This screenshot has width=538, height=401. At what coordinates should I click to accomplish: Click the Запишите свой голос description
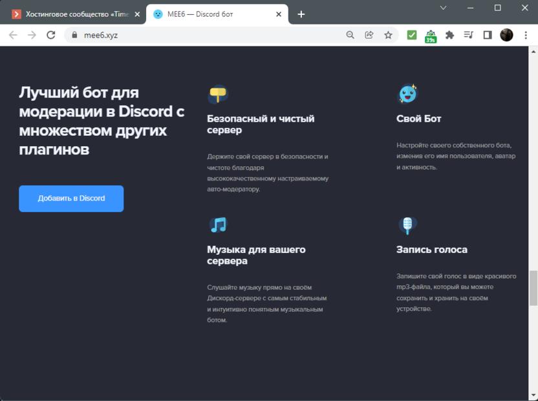pyautogui.click(x=456, y=292)
